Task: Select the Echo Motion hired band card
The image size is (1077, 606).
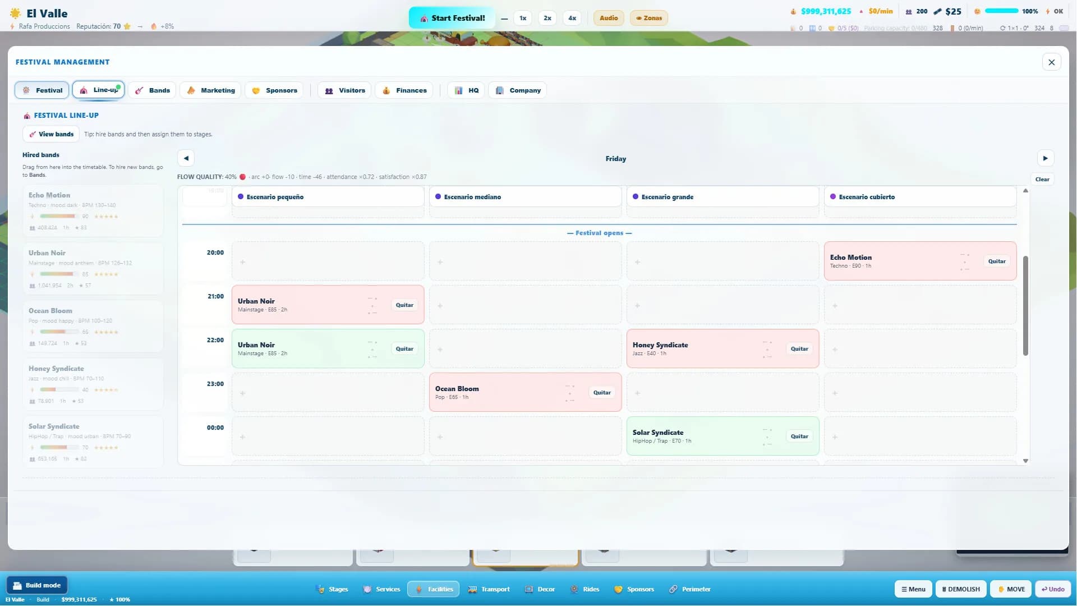Action: 93,211
